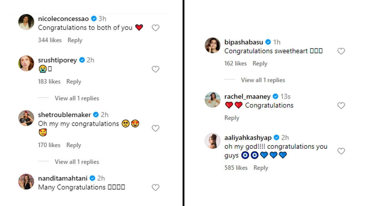This screenshot has width=367, height=206.
Task: Tap the heart beside nanditamahtani's comment
Action: tap(156, 187)
